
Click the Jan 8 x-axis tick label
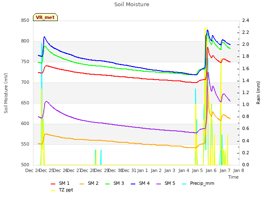[239, 170]
